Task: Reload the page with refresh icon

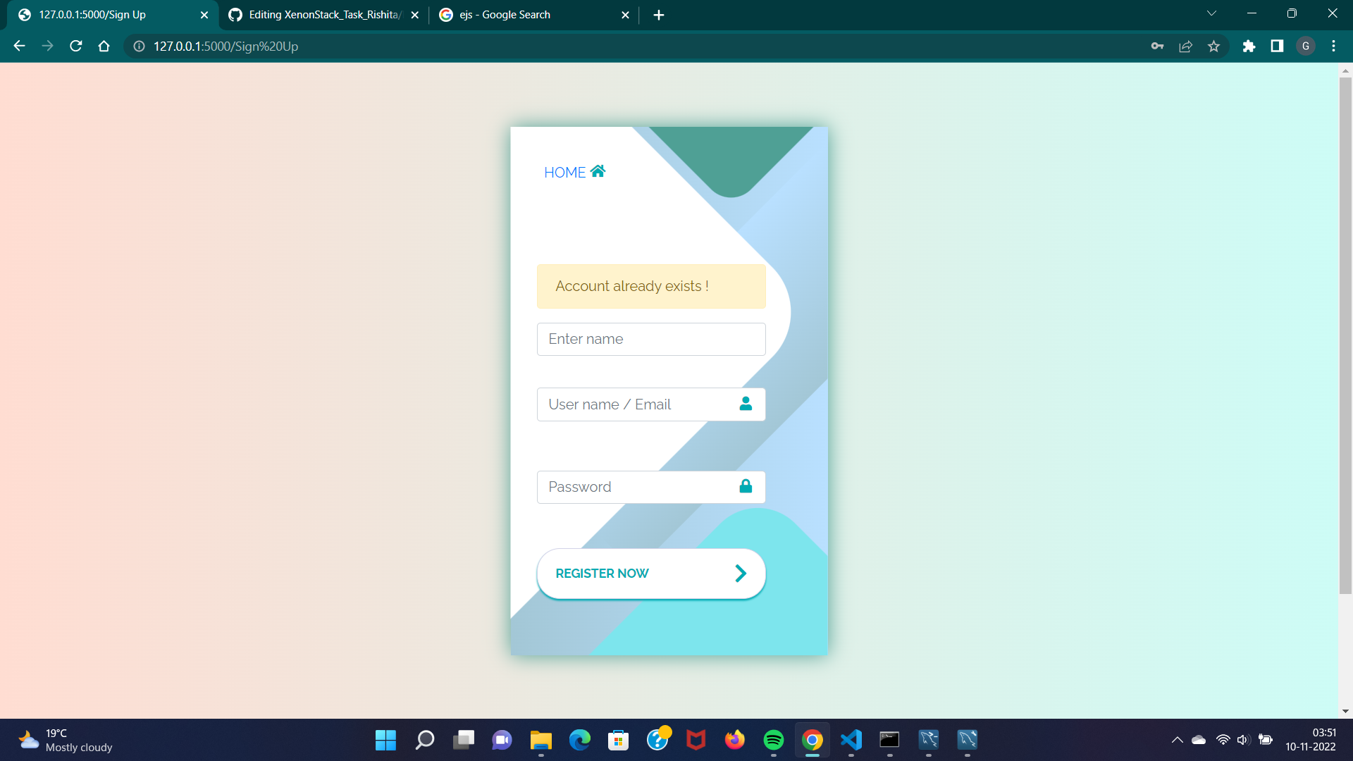Action: [x=76, y=47]
